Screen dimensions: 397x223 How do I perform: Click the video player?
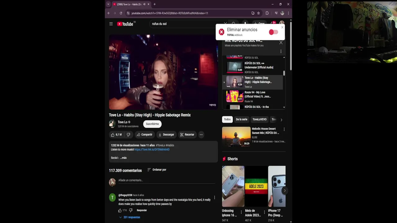point(163,72)
